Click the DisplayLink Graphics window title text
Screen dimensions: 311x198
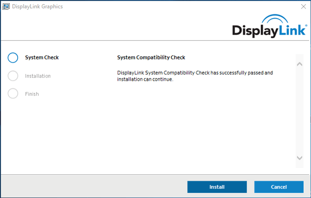click(37, 7)
